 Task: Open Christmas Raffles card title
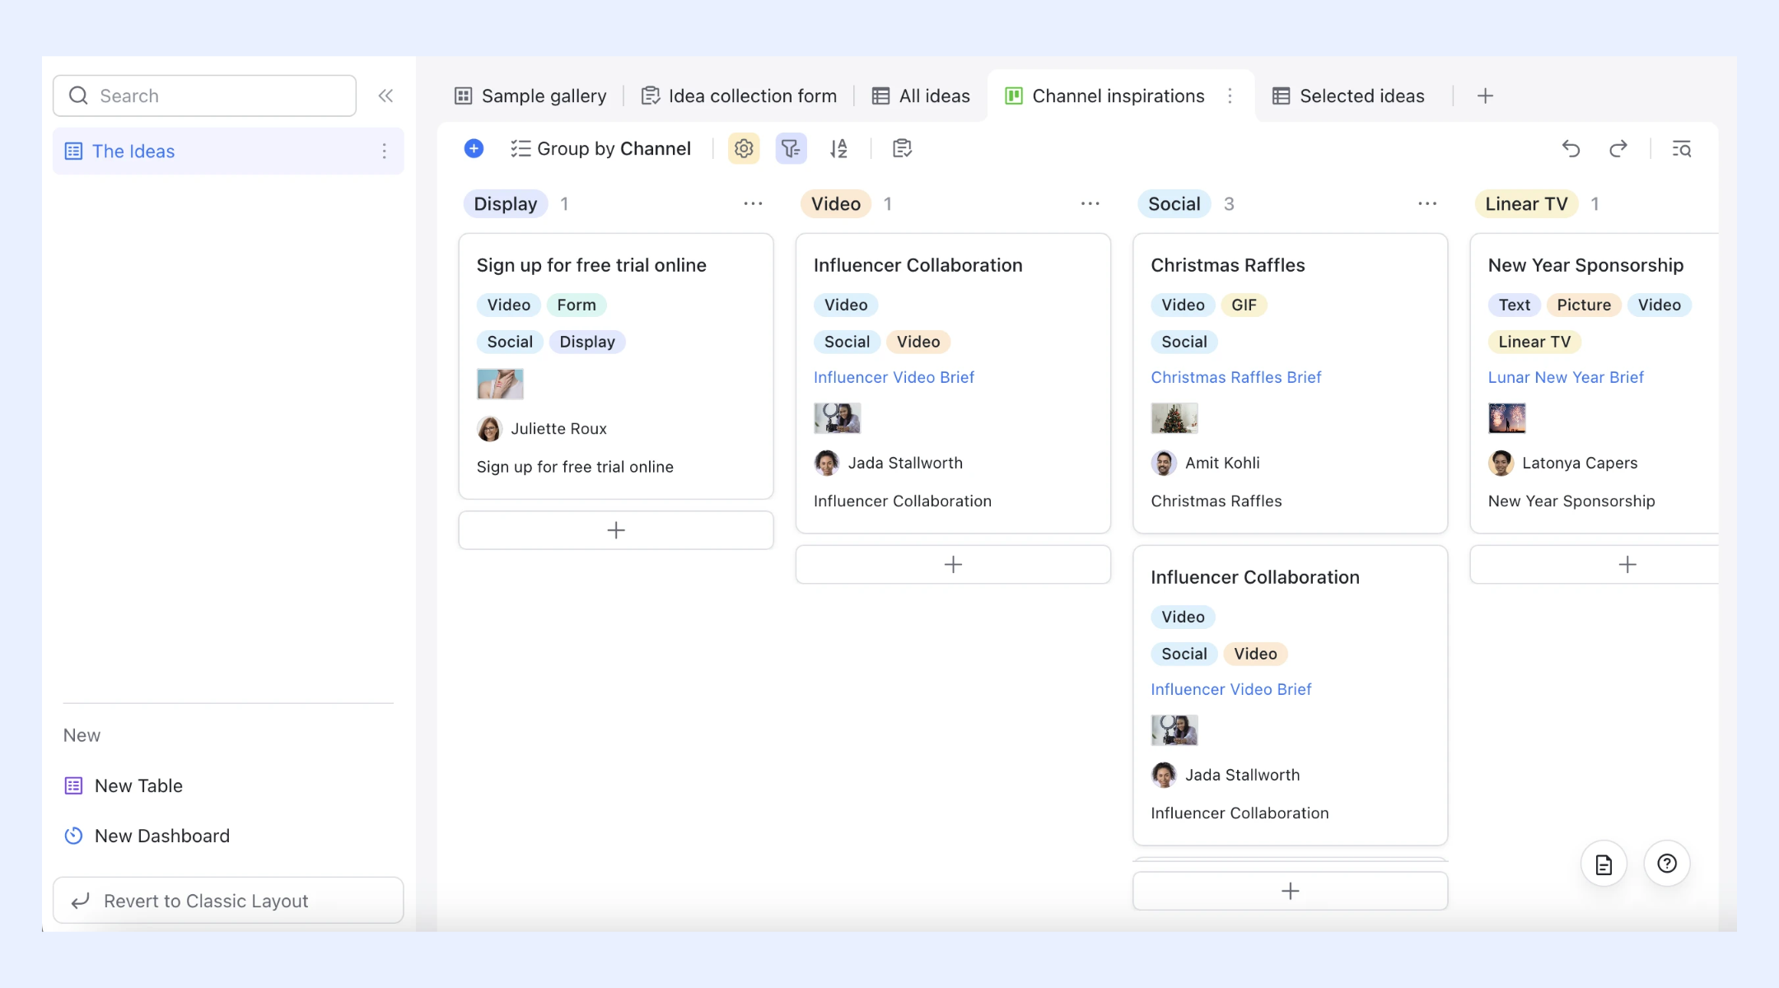pos(1227,265)
